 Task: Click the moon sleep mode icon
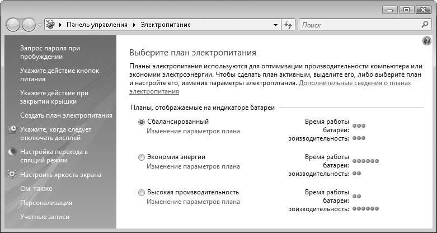pos(12,152)
